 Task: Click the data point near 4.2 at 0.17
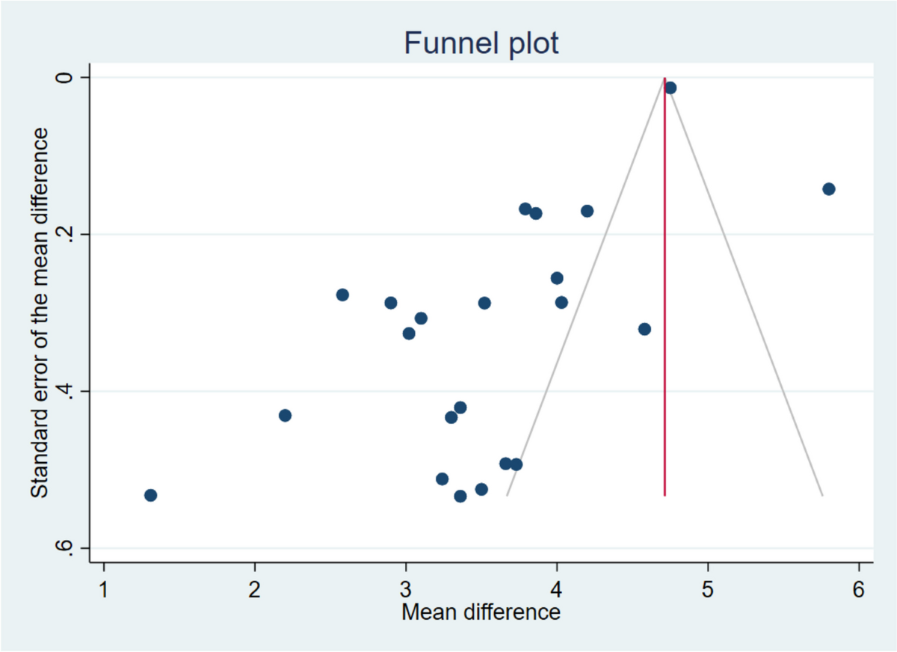[587, 211]
